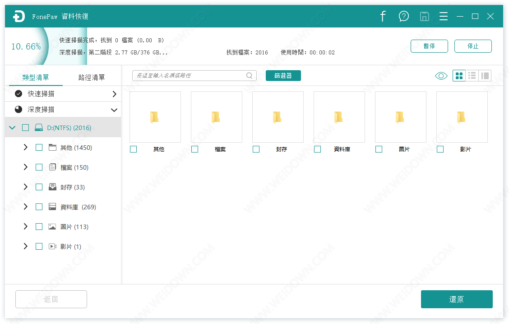Expand the 圖片 (113) tree node
The height and width of the screenshot is (324, 509).
click(25, 226)
